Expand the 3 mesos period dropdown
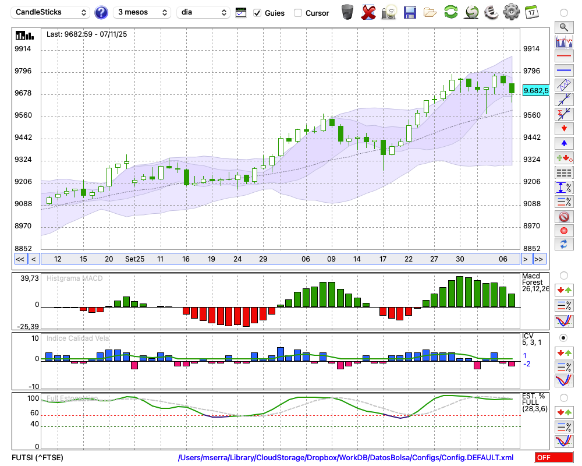The width and height of the screenshot is (582, 466). [x=143, y=12]
